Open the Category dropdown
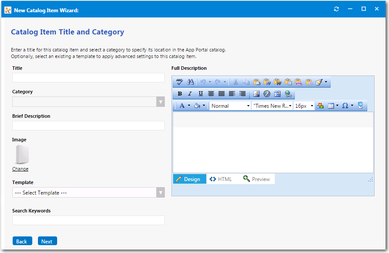 (x=160, y=102)
